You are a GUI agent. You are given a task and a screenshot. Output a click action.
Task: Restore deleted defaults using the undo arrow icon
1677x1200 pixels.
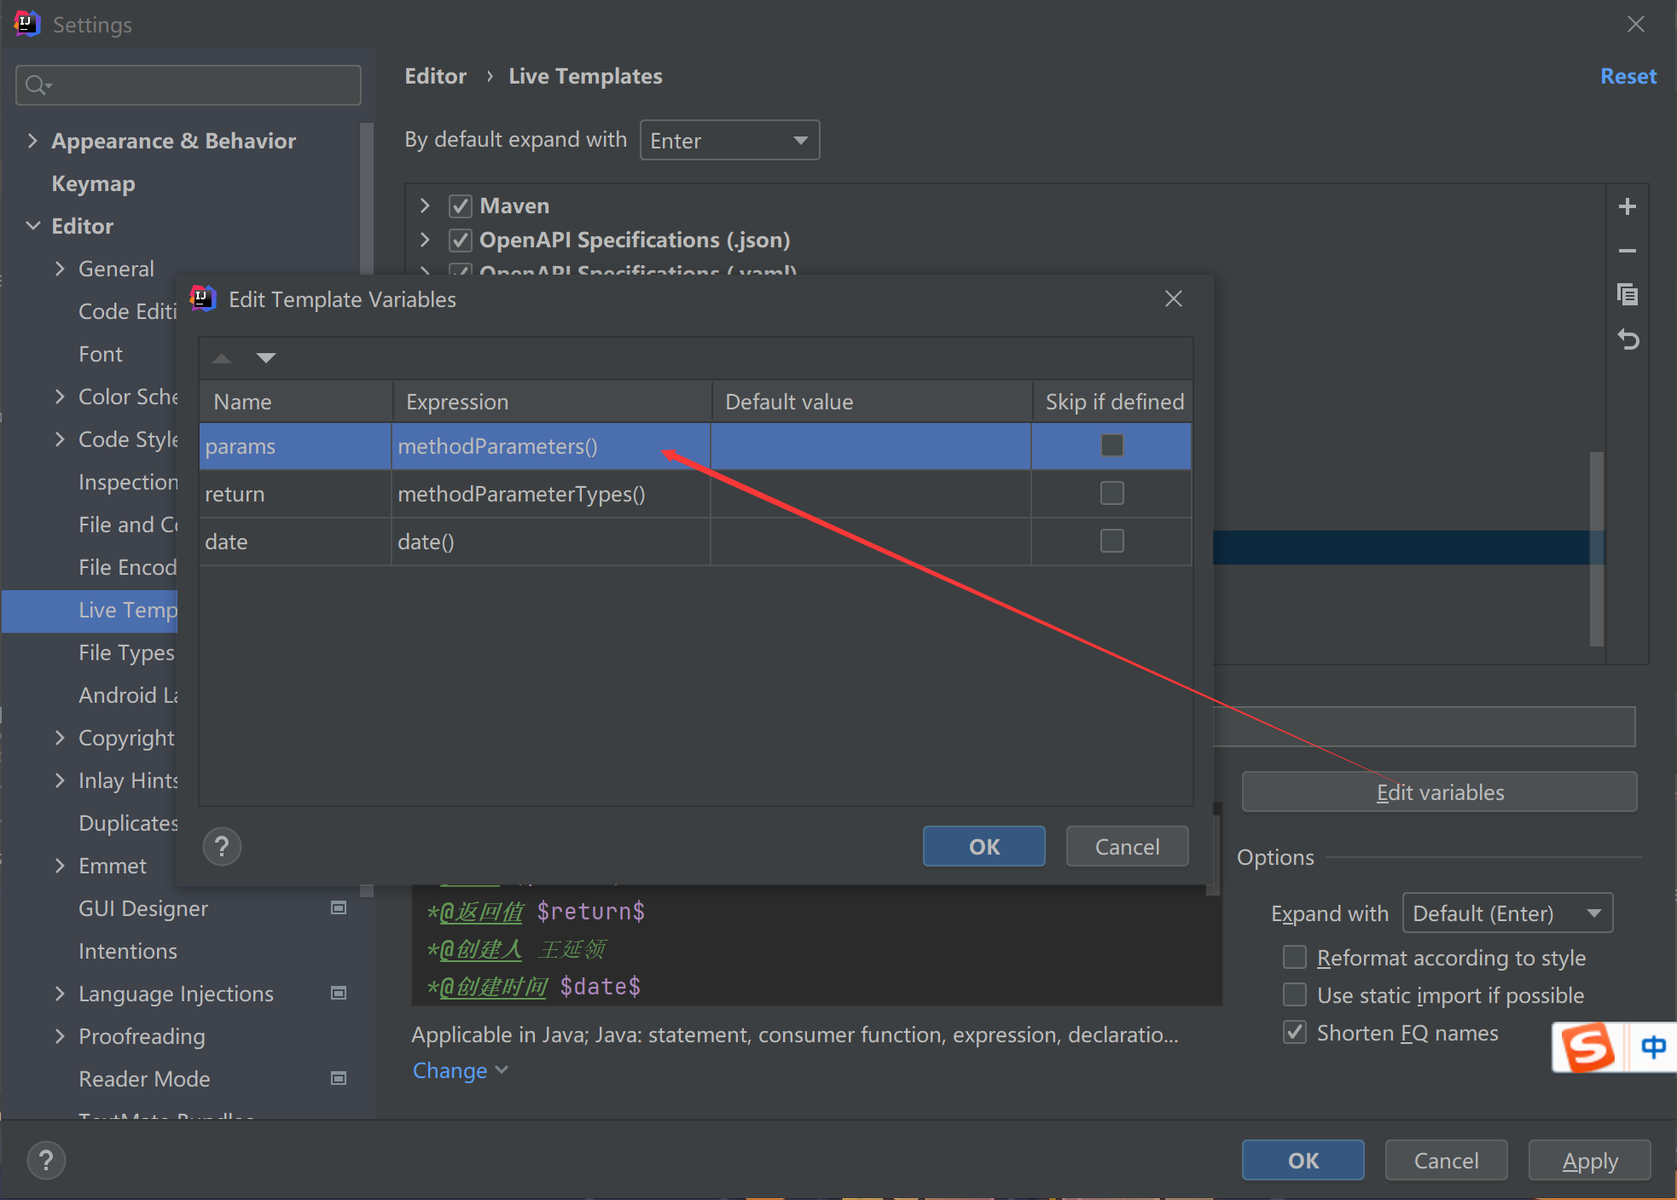1628,339
